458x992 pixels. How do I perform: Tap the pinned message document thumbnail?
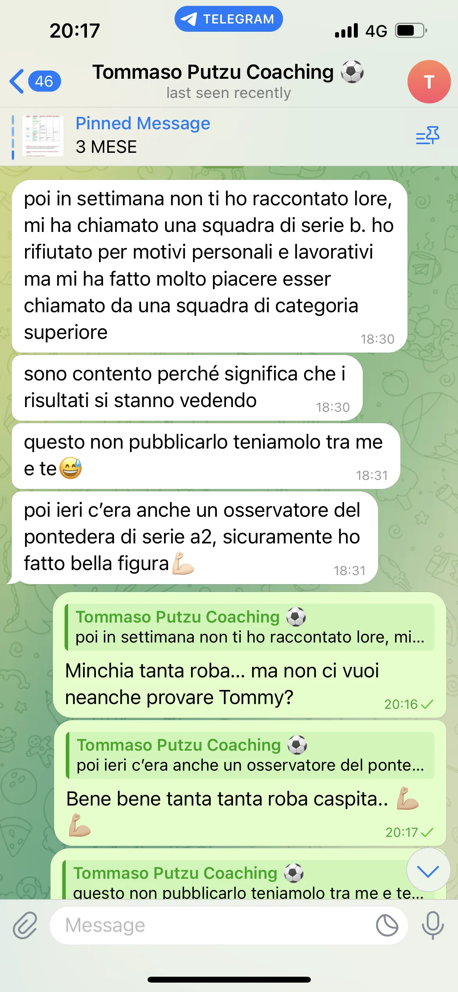coord(43,136)
